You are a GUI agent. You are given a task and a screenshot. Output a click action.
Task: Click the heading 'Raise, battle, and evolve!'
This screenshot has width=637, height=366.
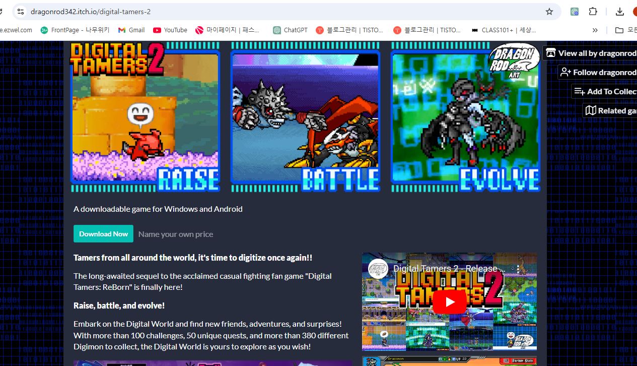click(119, 306)
